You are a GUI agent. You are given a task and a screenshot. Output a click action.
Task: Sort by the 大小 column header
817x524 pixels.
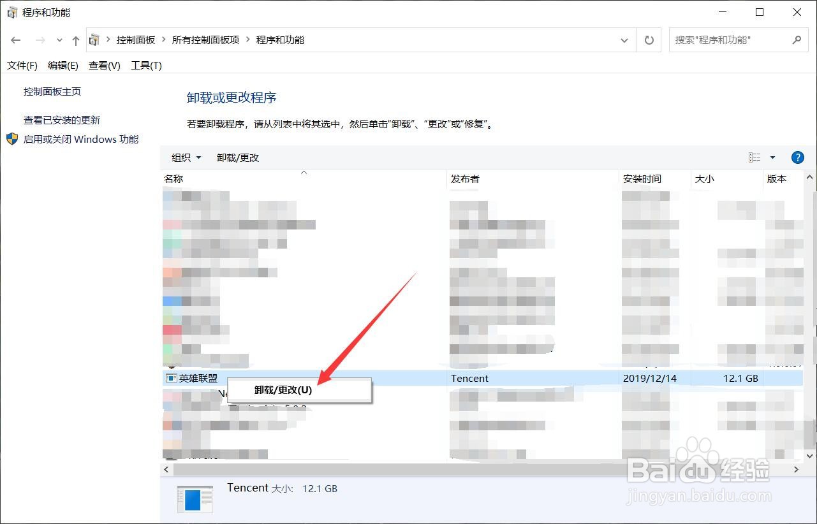pyautogui.click(x=727, y=179)
